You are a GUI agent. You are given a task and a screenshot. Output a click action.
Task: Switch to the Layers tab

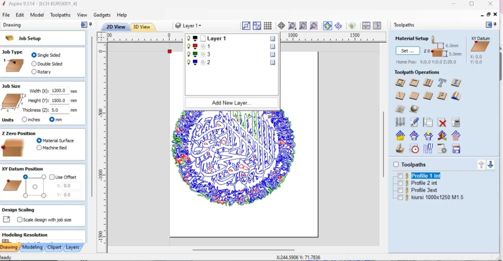click(x=73, y=247)
